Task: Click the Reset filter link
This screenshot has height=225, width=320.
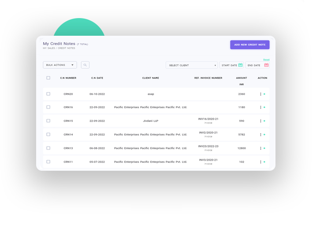Action: coord(266,60)
